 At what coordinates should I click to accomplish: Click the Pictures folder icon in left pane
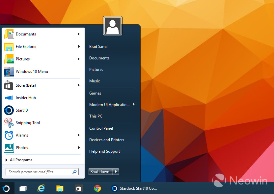tap(9, 59)
